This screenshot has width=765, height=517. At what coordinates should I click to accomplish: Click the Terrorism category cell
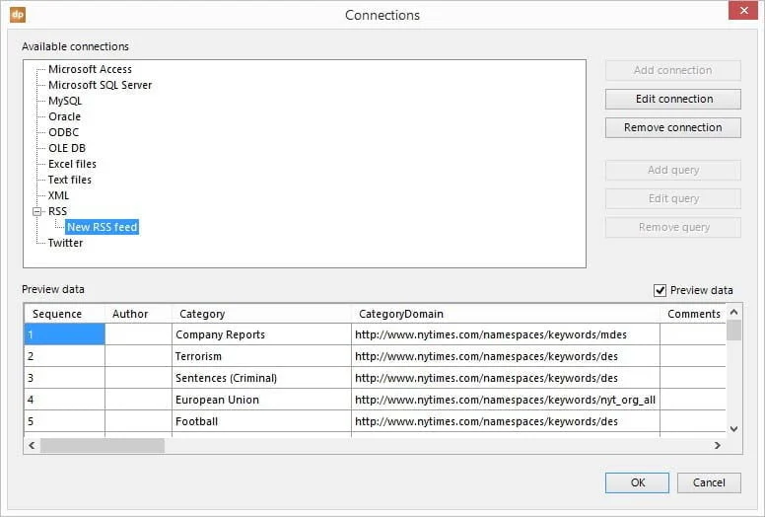point(261,356)
